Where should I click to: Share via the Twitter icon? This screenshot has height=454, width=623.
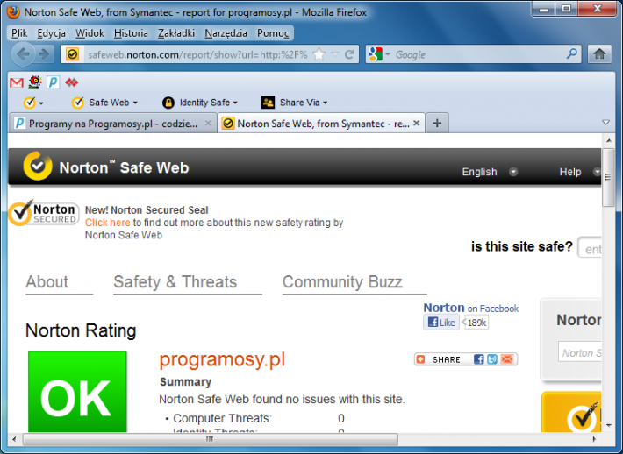point(492,359)
